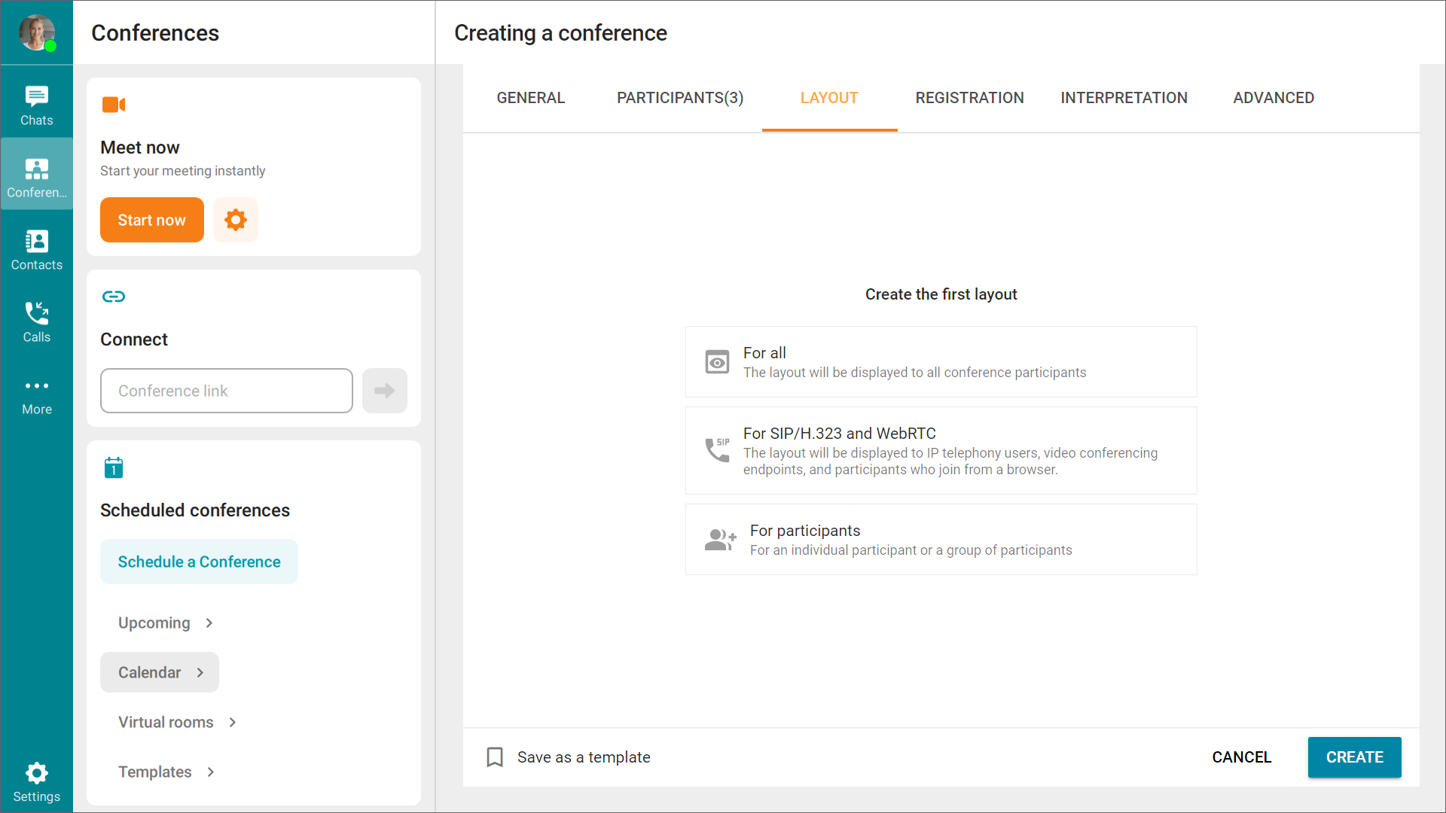Screen dimensions: 1446x813
Task: Open the Chats section
Action: [x=36, y=105]
